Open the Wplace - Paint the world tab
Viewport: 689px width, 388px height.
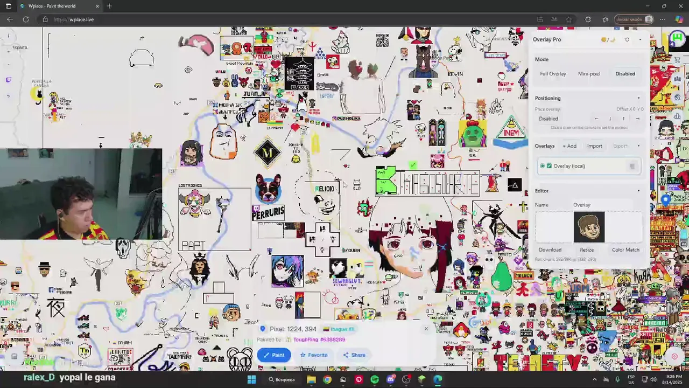(x=59, y=6)
